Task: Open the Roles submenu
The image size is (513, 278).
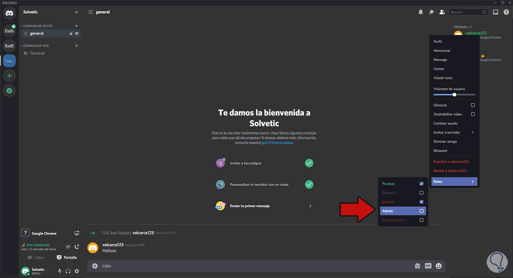Action: (x=454, y=181)
